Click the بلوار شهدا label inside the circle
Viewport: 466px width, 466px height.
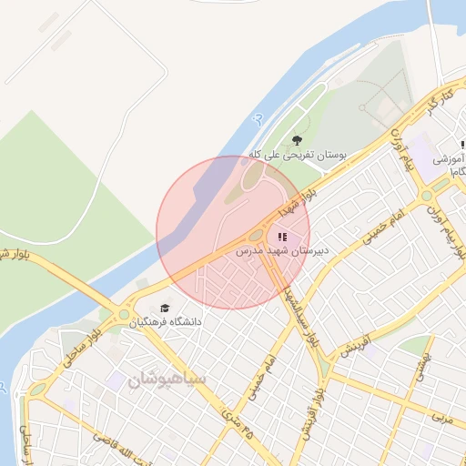298,203
